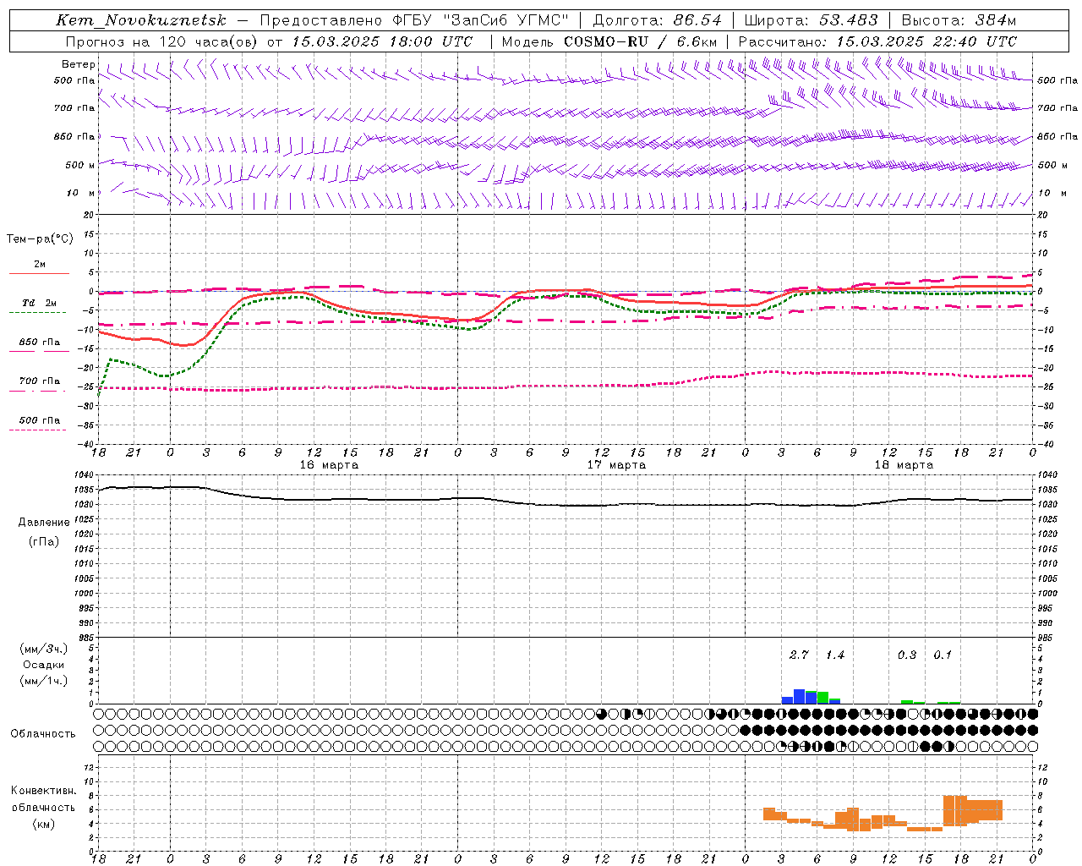
Task: Click the '17 марта' date label
Action: 616,465
